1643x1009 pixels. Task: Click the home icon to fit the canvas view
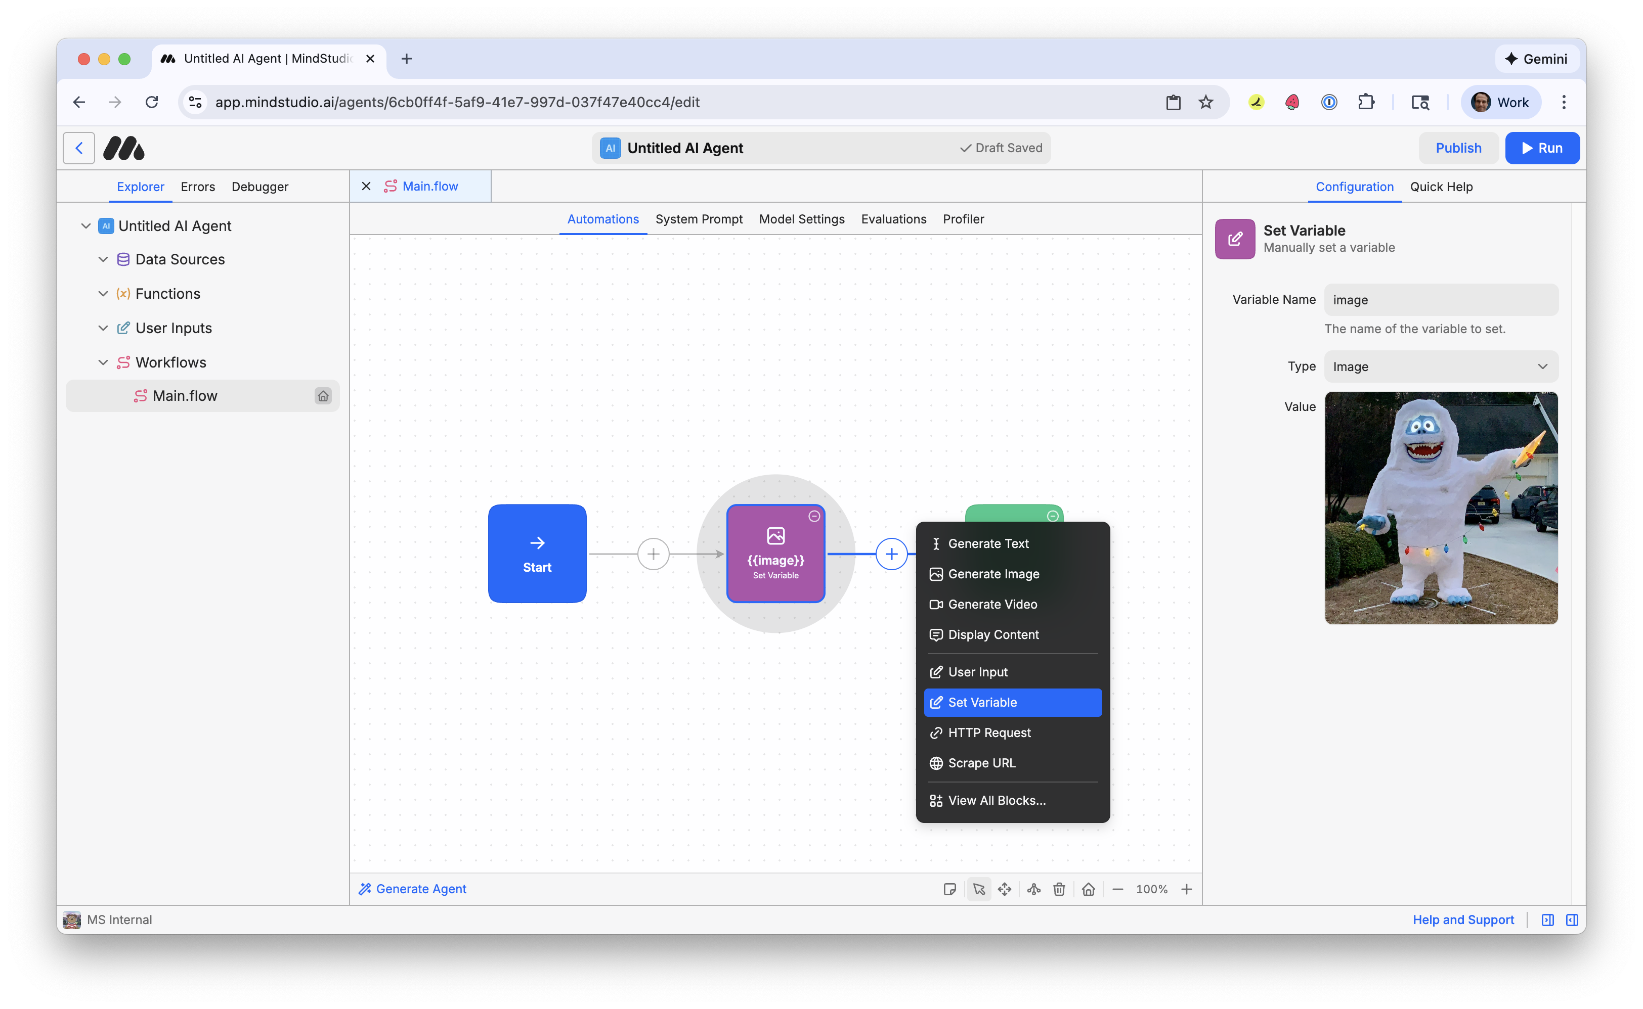pos(1089,889)
